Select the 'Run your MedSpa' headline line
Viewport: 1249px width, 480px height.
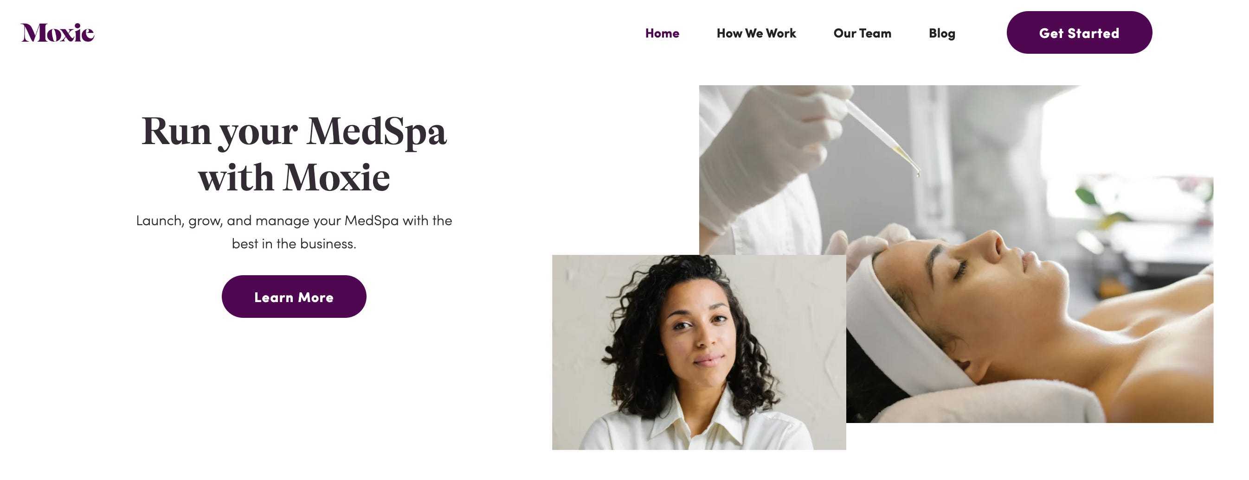294,132
